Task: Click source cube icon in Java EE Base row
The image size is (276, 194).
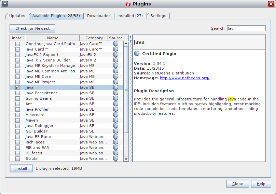Action: [x=115, y=136]
